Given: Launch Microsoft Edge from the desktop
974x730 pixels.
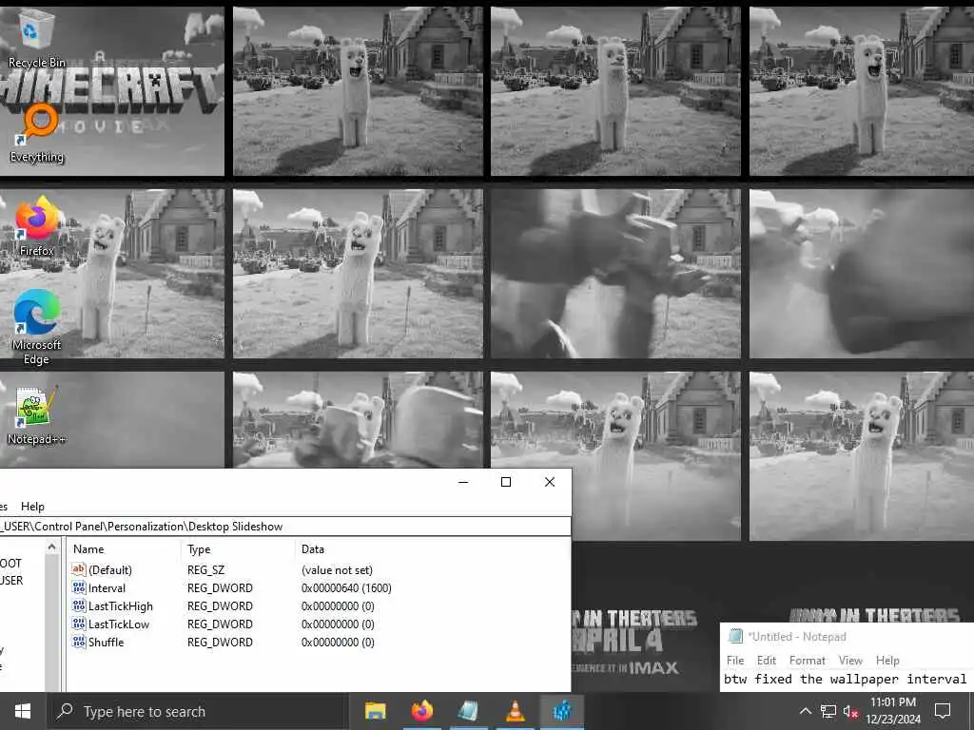Looking at the screenshot, I should click(36, 327).
